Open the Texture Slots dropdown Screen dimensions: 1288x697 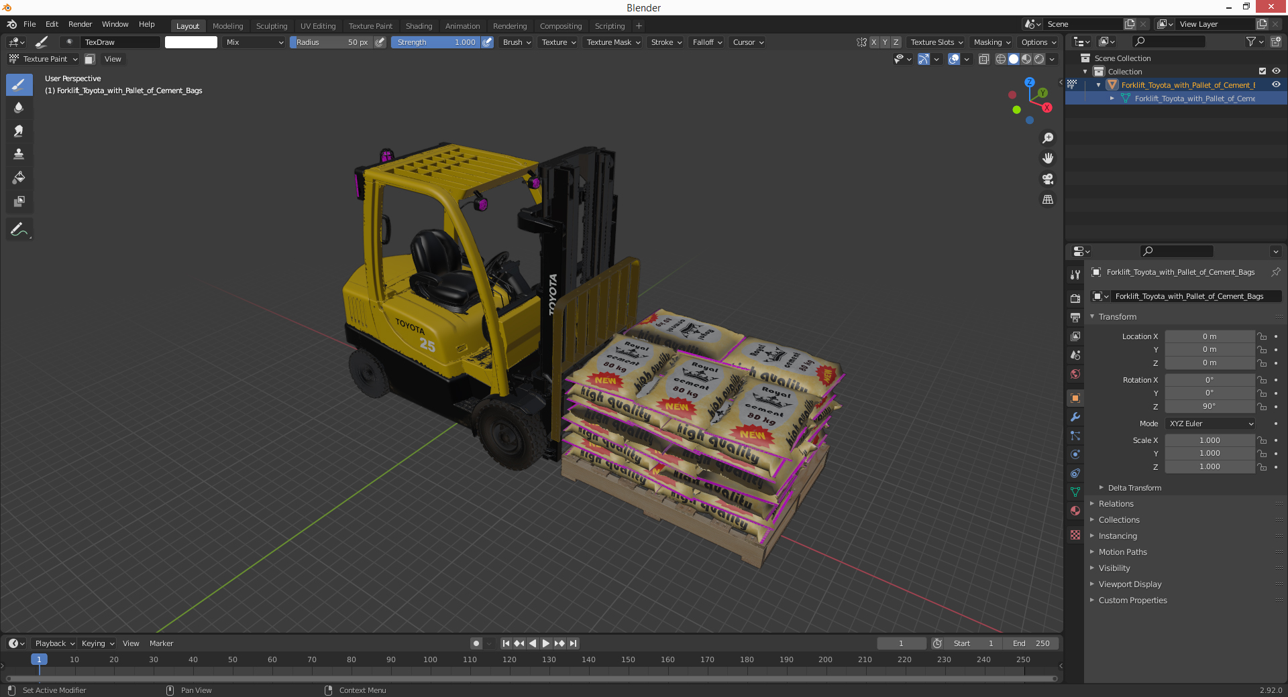pos(936,42)
